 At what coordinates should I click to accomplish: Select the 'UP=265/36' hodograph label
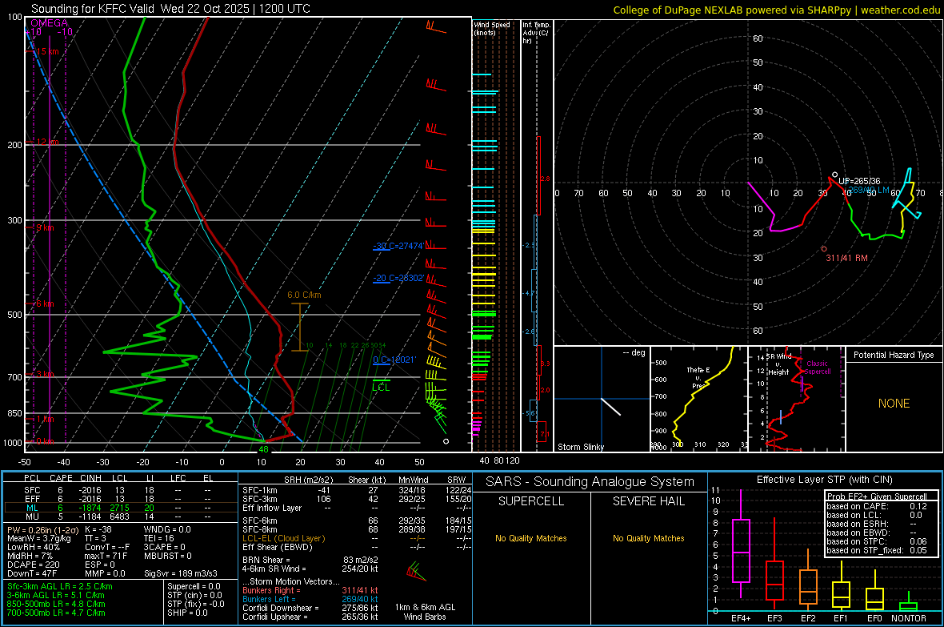[859, 181]
